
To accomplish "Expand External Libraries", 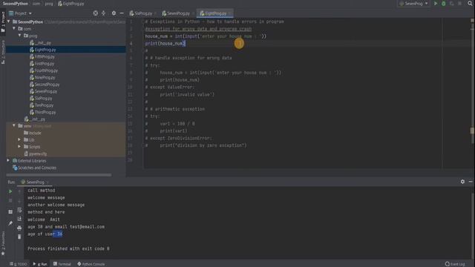I will point(8,160).
